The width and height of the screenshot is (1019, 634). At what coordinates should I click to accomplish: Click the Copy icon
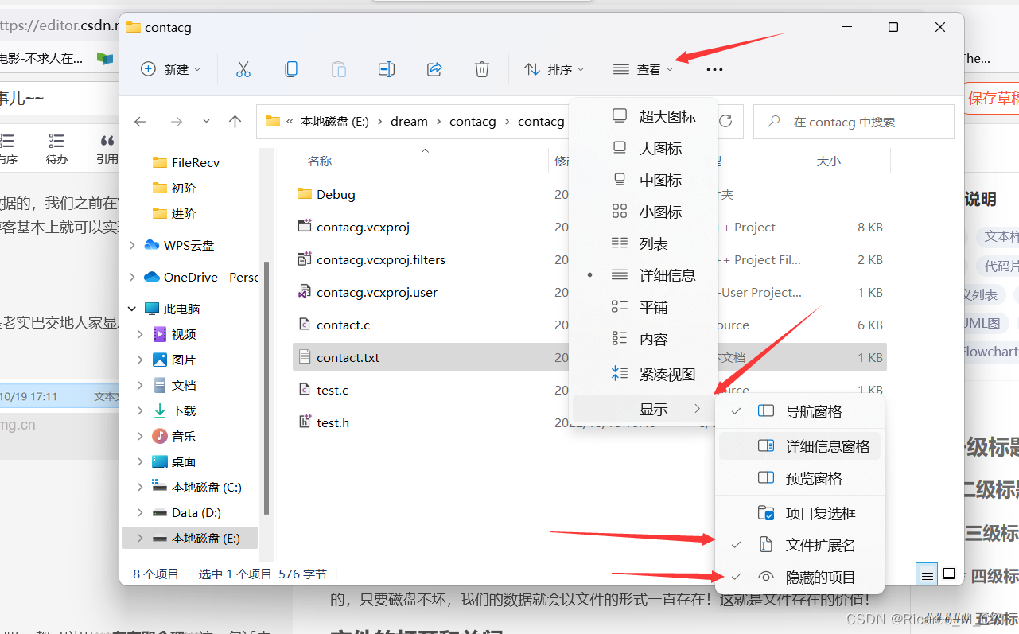291,69
